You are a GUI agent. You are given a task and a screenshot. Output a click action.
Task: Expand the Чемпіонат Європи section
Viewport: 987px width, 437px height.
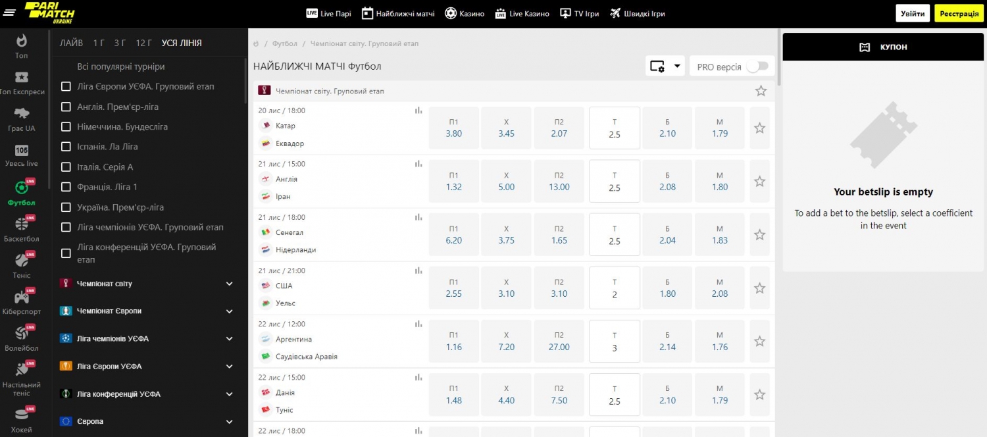tap(229, 311)
